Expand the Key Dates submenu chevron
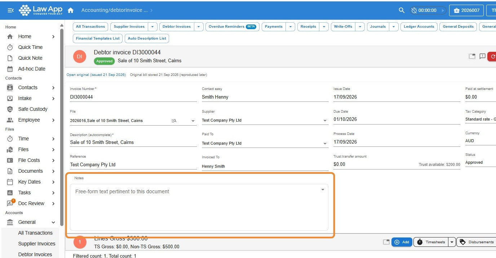 [53, 182]
